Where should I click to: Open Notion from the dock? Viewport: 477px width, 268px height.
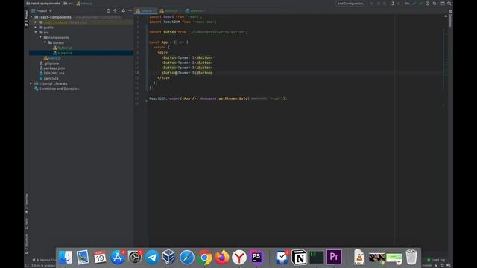point(299,257)
